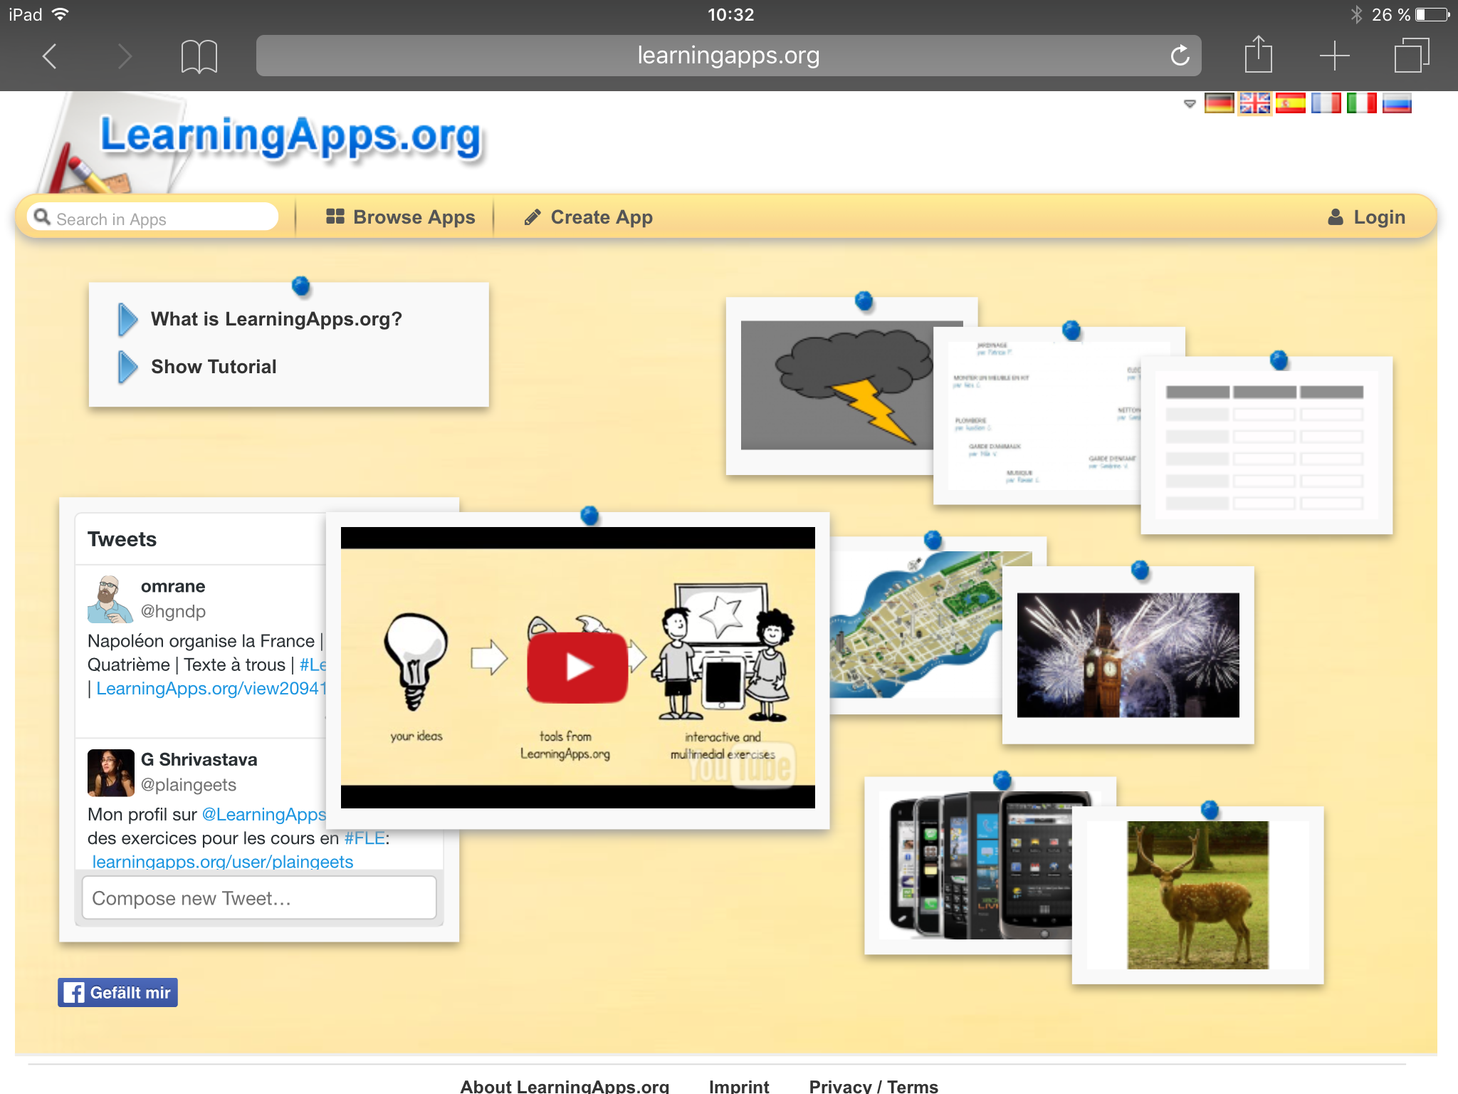Open the Manhattan map thumbnail
The width and height of the screenshot is (1458, 1094).
(x=916, y=625)
